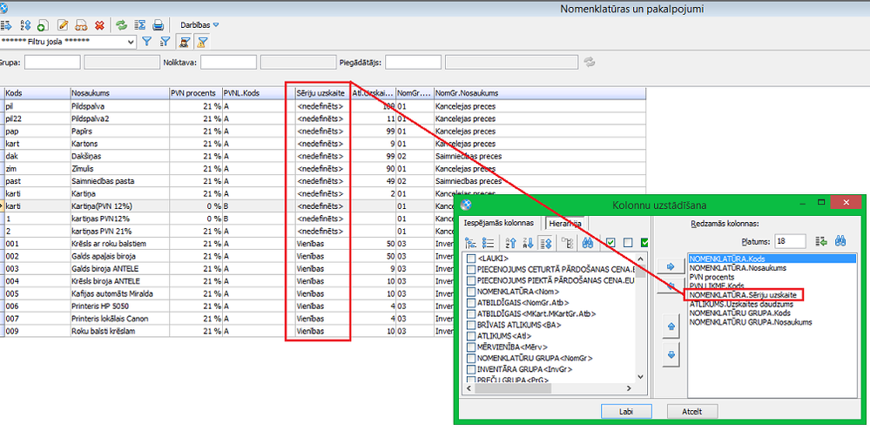Sort available columns ascending A-Z
This screenshot has height=431, width=870.
click(511, 242)
